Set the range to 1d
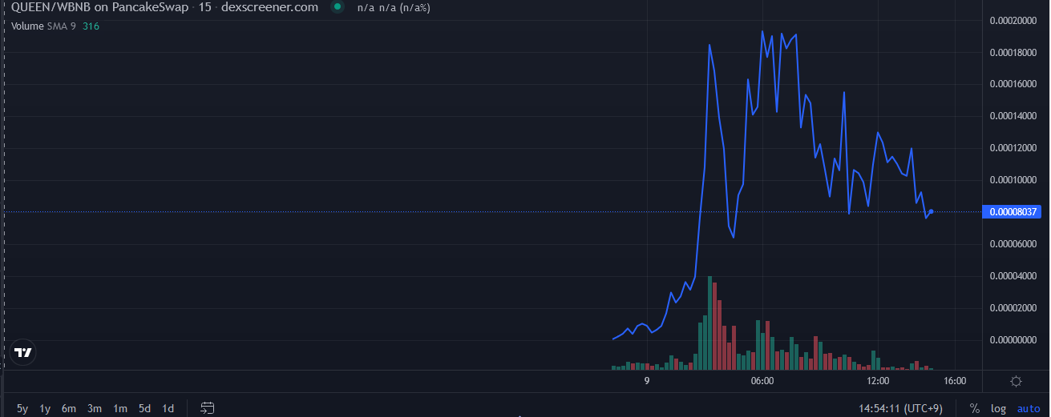1051x417 pixels. coord(168,408)
